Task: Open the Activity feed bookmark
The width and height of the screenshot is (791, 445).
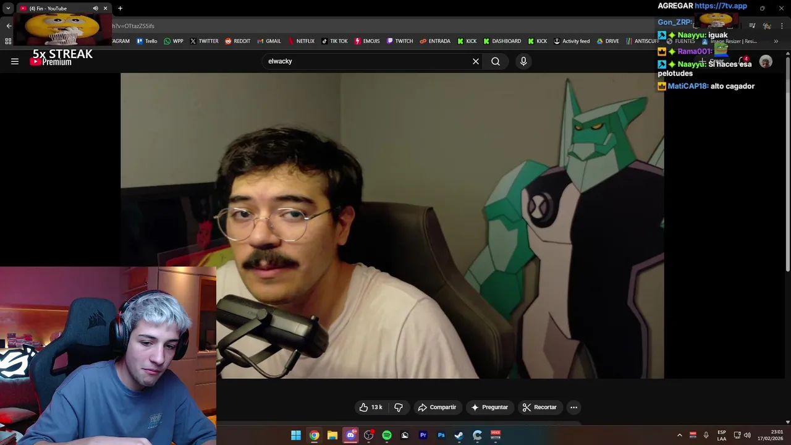Action: tap(572, 41)
